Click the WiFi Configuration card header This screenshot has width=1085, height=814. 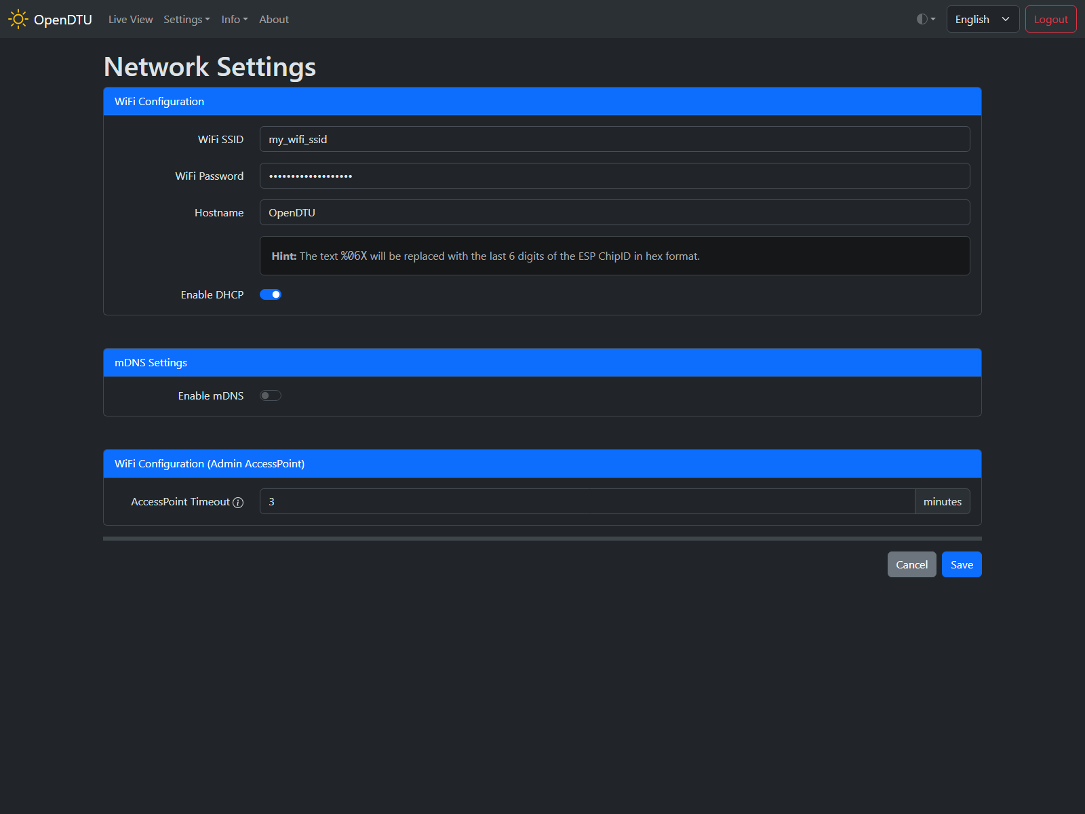542,101
